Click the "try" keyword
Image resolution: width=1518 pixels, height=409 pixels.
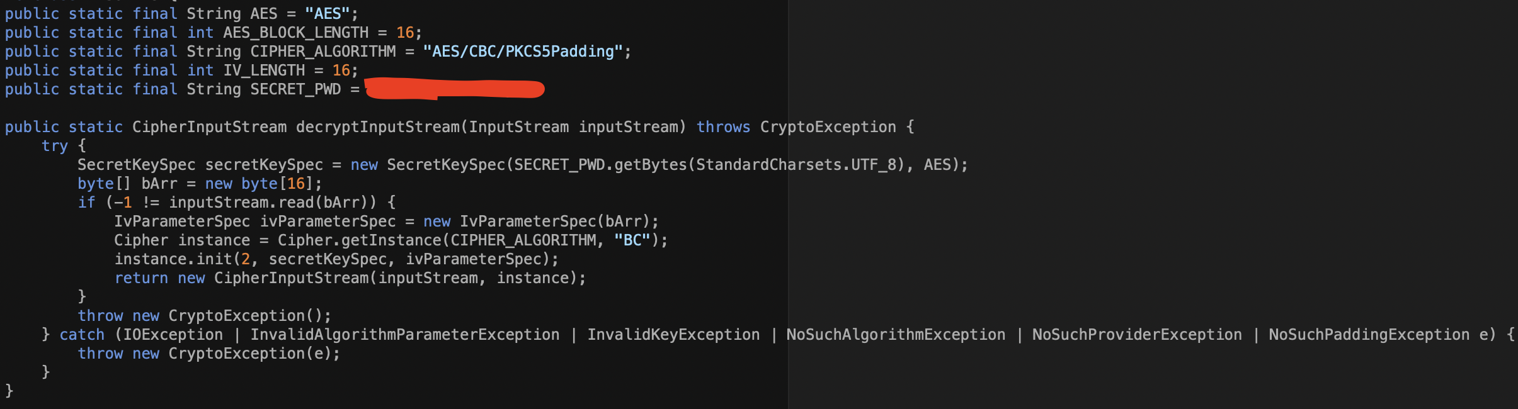click(x=55, y=146)
